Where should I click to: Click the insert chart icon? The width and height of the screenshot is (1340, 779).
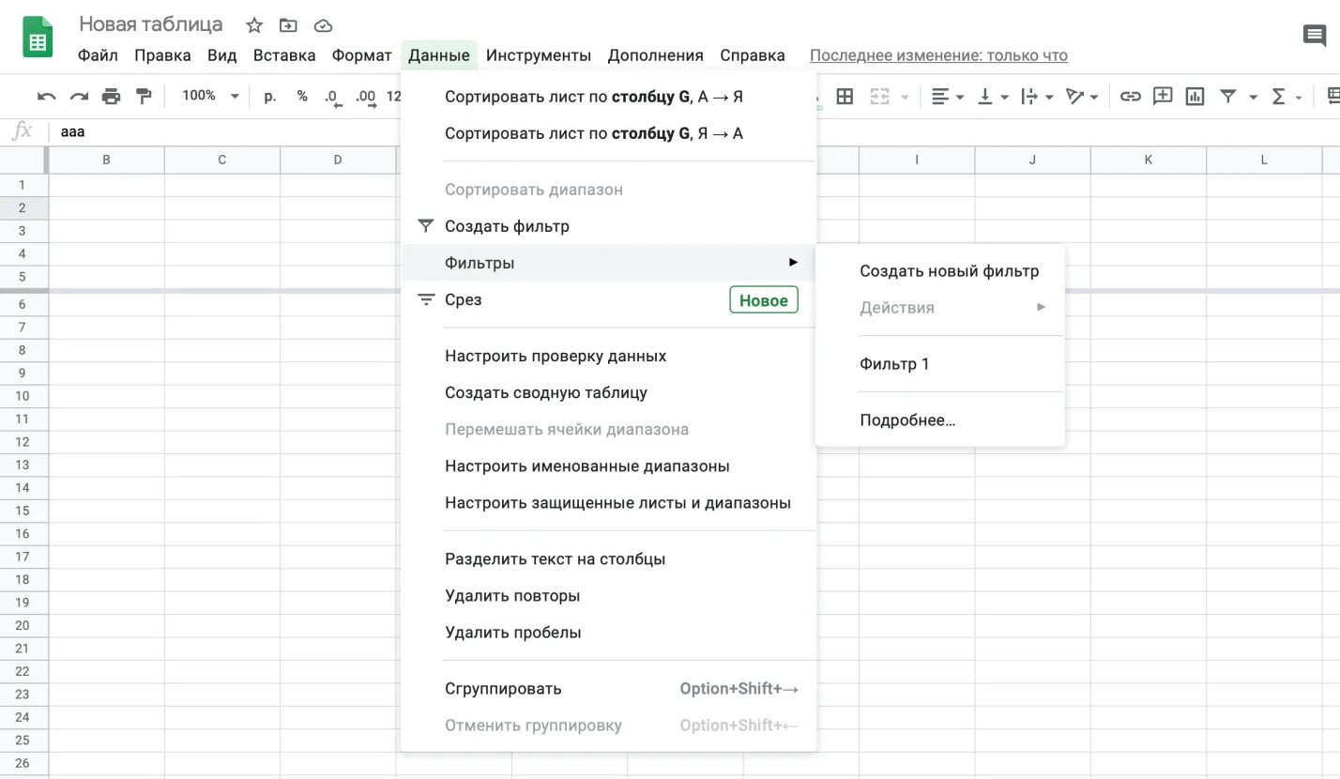[1195, 96]
